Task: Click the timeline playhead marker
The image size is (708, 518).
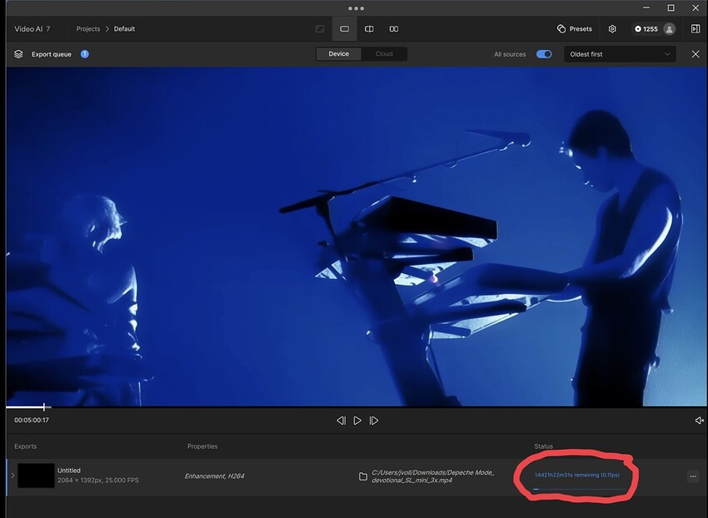Action: pos(44,407)
